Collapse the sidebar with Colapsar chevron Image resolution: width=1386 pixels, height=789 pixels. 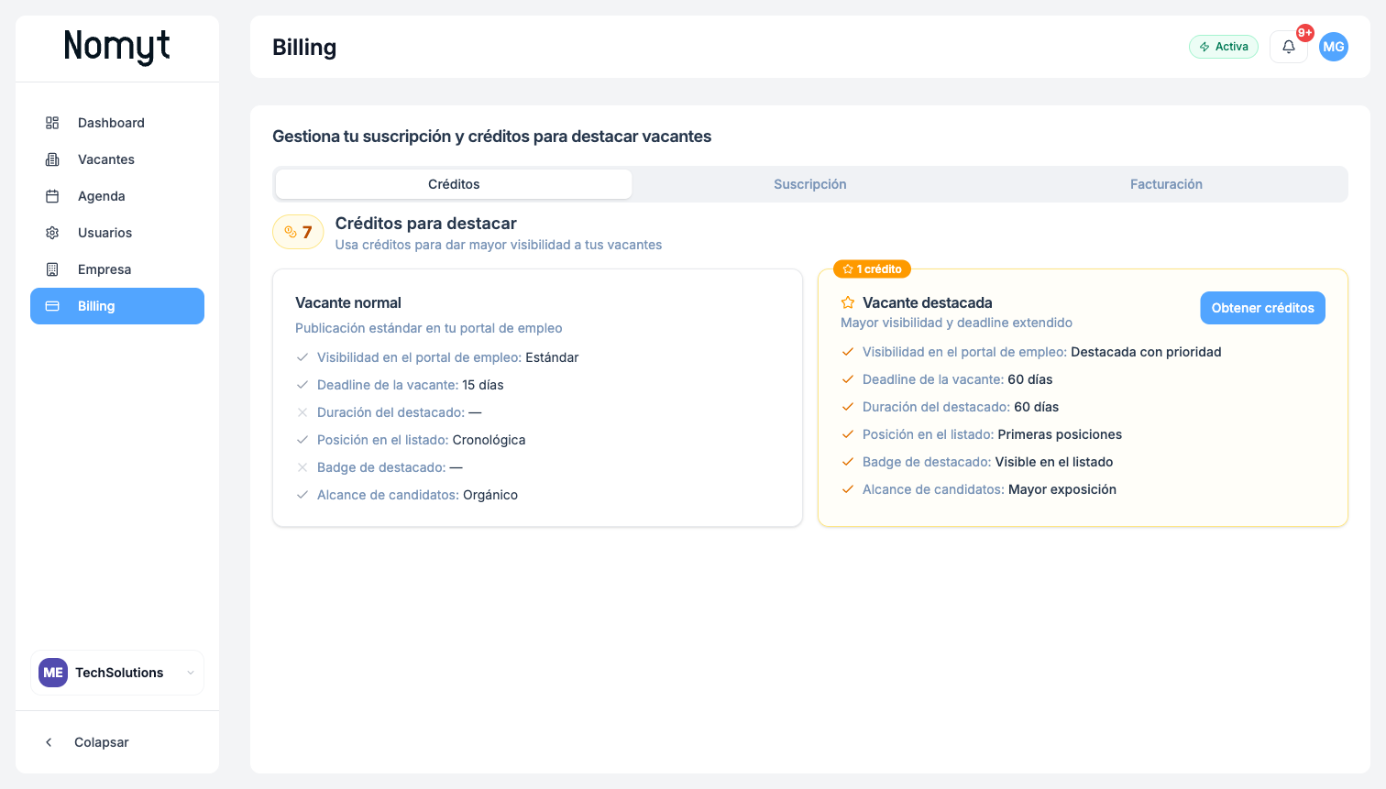[x=49, y=741]
